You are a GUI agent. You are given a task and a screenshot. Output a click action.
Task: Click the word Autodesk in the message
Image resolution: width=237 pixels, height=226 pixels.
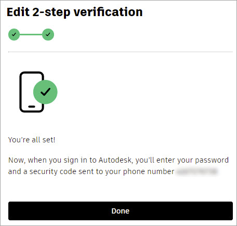[116, 160]
